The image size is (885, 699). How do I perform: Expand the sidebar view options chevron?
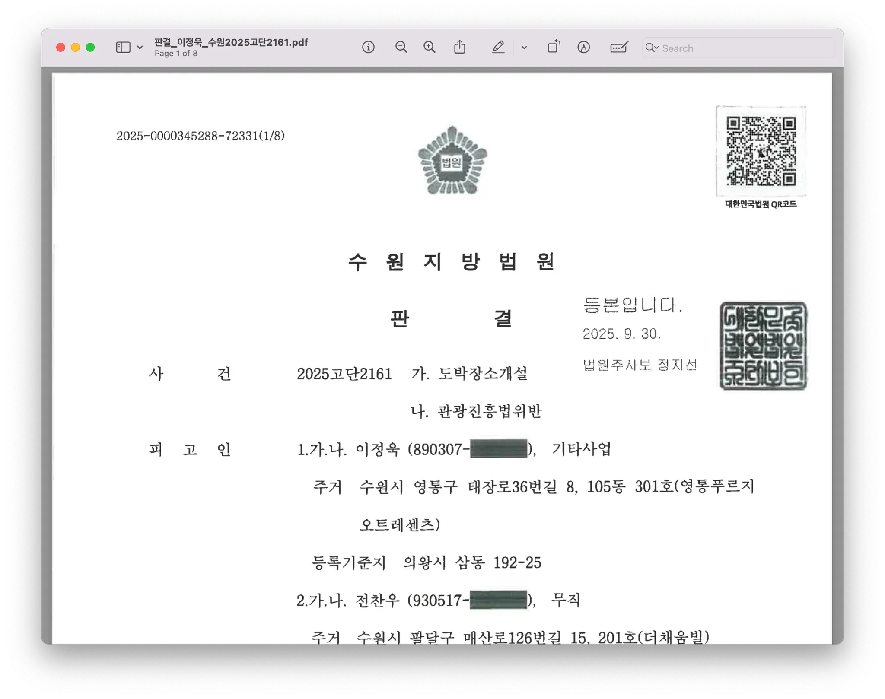[139, 48]
